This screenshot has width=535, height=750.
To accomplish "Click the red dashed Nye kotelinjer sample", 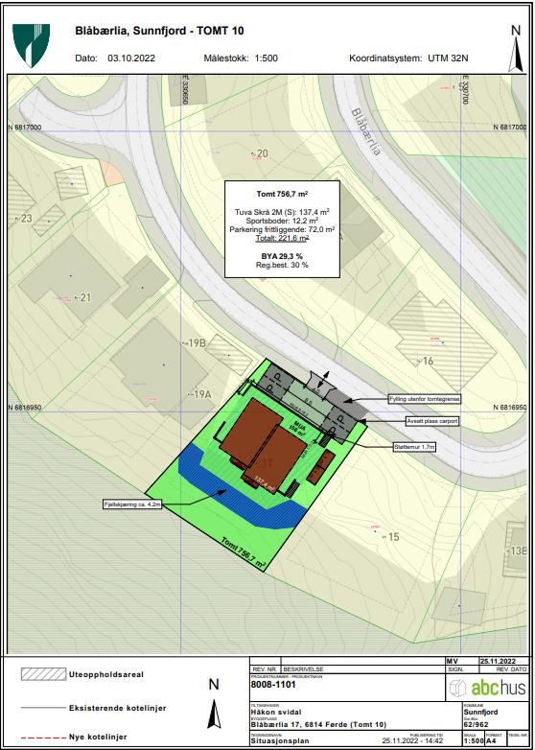I will pos(43,737).
